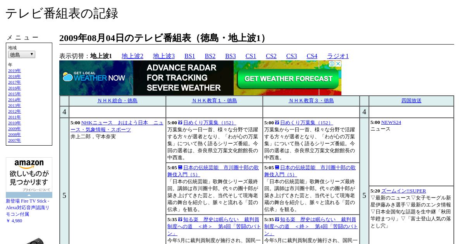The image size is (465, 244).
Task: Click the プライバシーについて ad privacy text
Action: coord(36,190)
